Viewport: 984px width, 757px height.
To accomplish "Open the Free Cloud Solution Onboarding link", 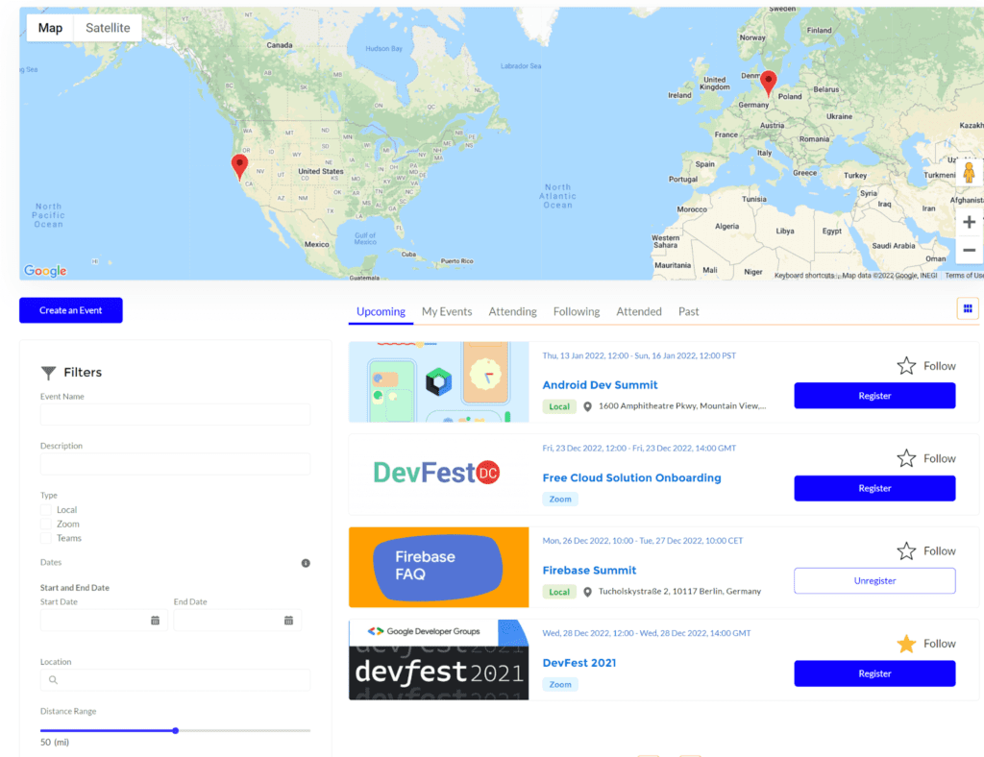I will pyautogui.click(x=632, y=477).
